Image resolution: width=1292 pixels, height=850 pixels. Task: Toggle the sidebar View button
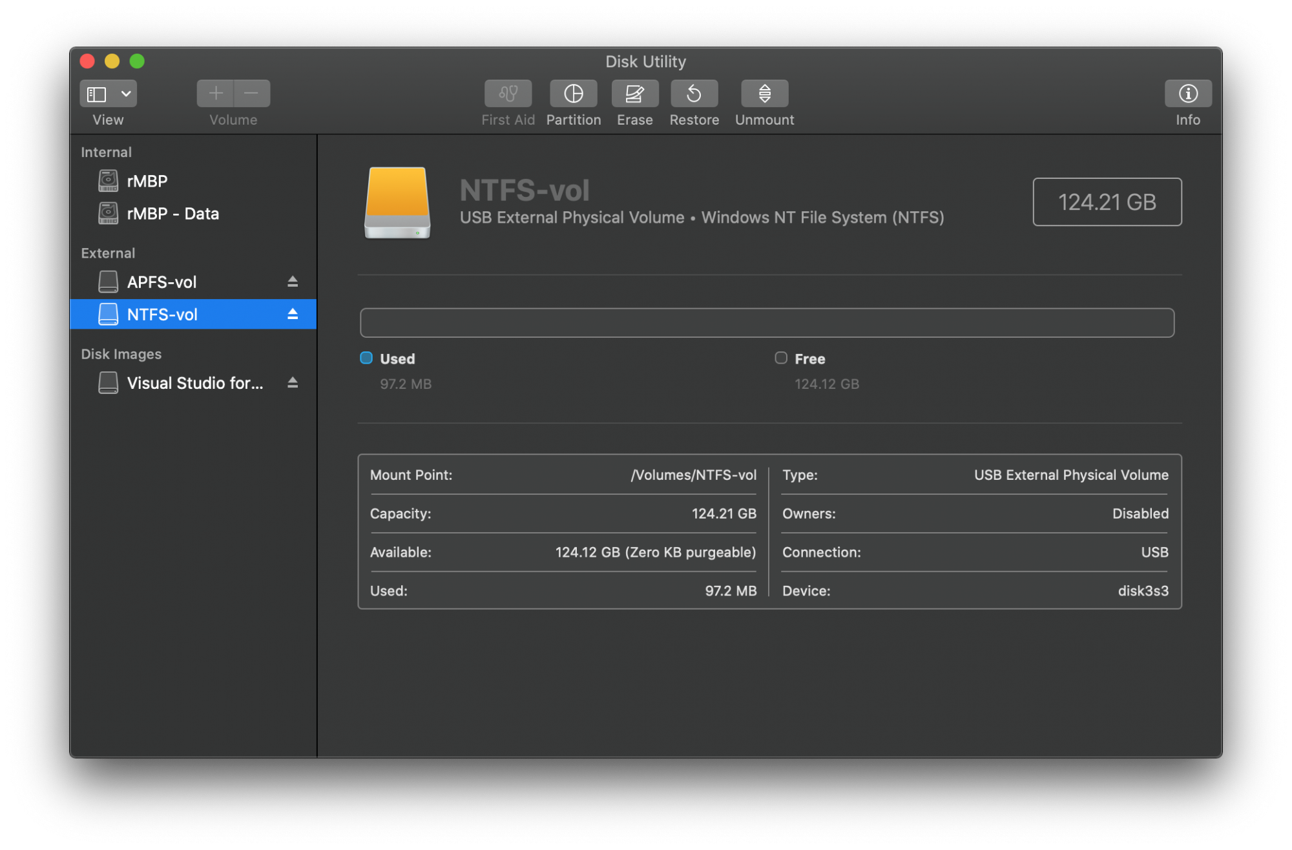(x=97, y=94)
